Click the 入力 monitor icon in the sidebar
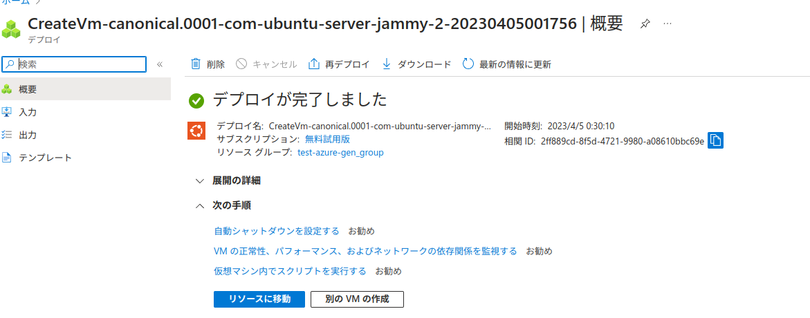Image resolution: width=810 pixels, height=318 pixels. click(7, 112)
